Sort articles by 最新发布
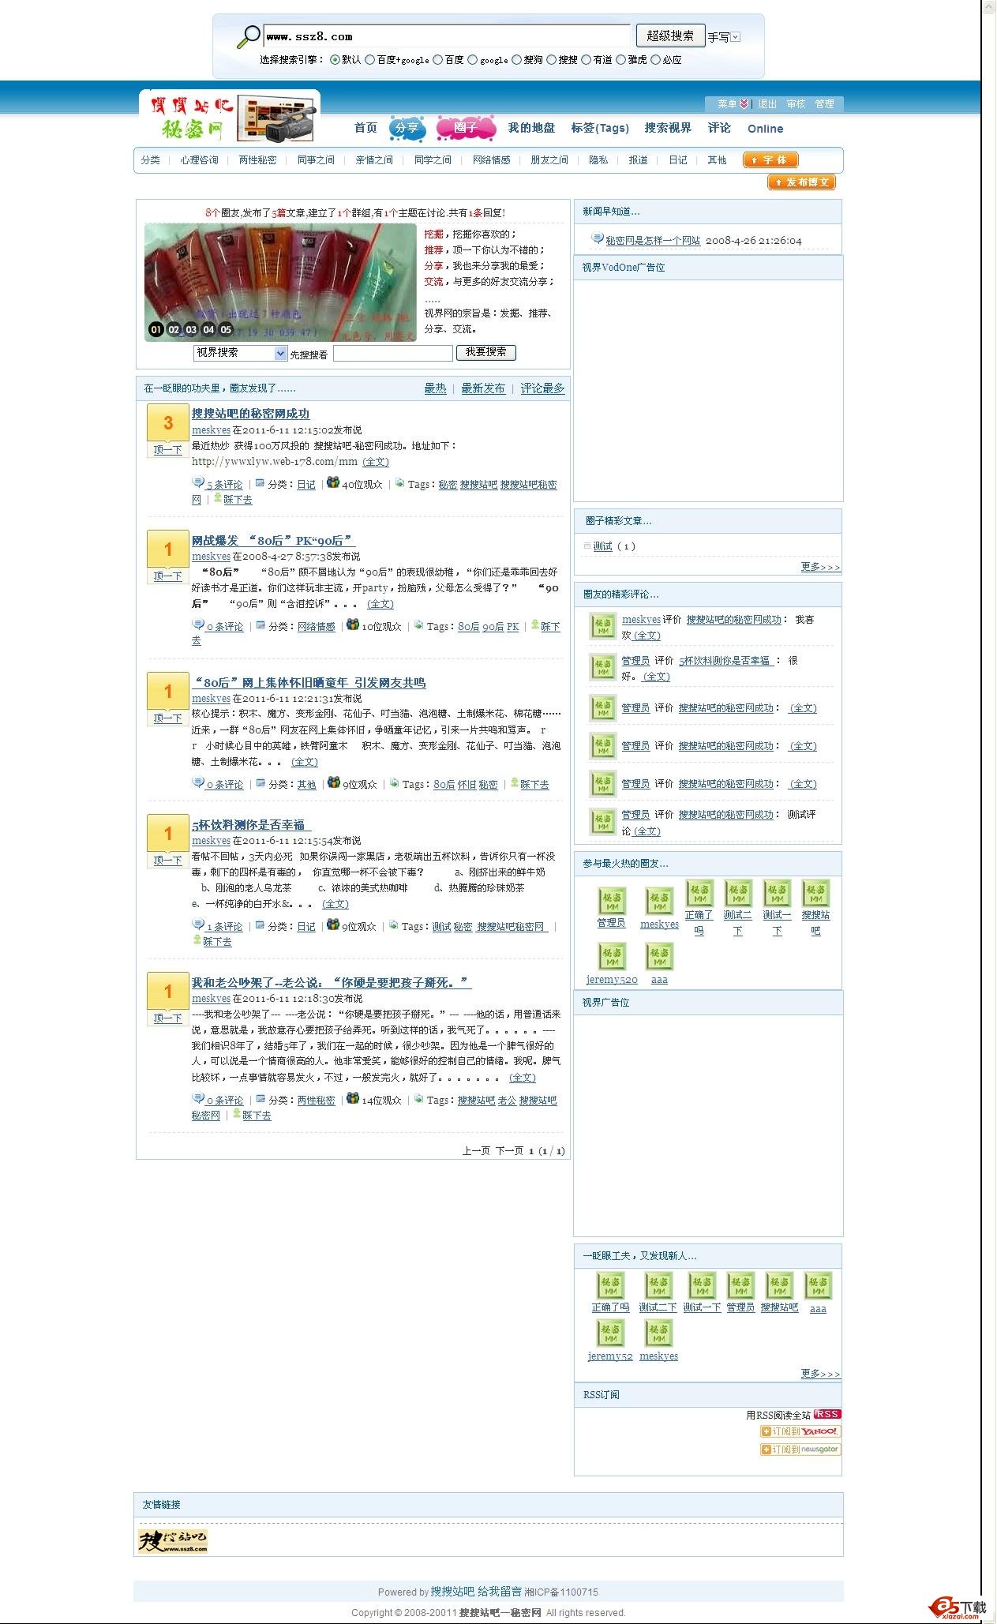Image resolution: width=997 pixels, height=1624 pixels. (483, 388)
